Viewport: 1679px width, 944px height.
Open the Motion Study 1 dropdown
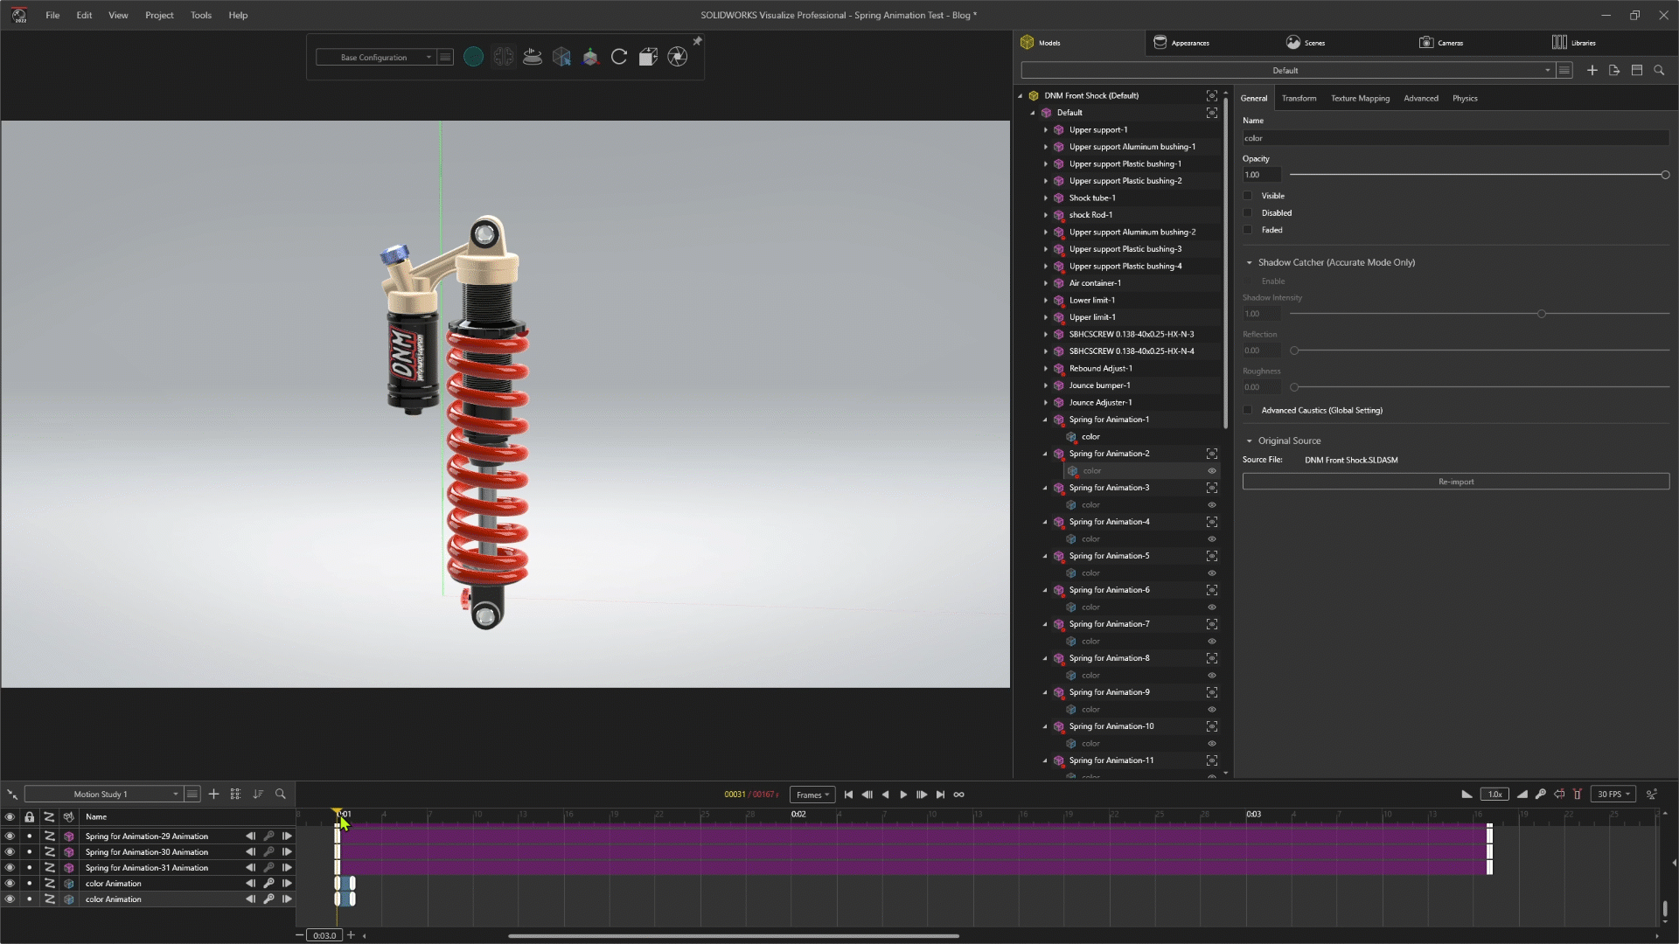point(102,794)
